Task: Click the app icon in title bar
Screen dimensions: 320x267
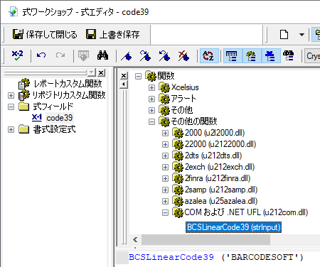Action: pyautogui.click(x=13, y=11)
